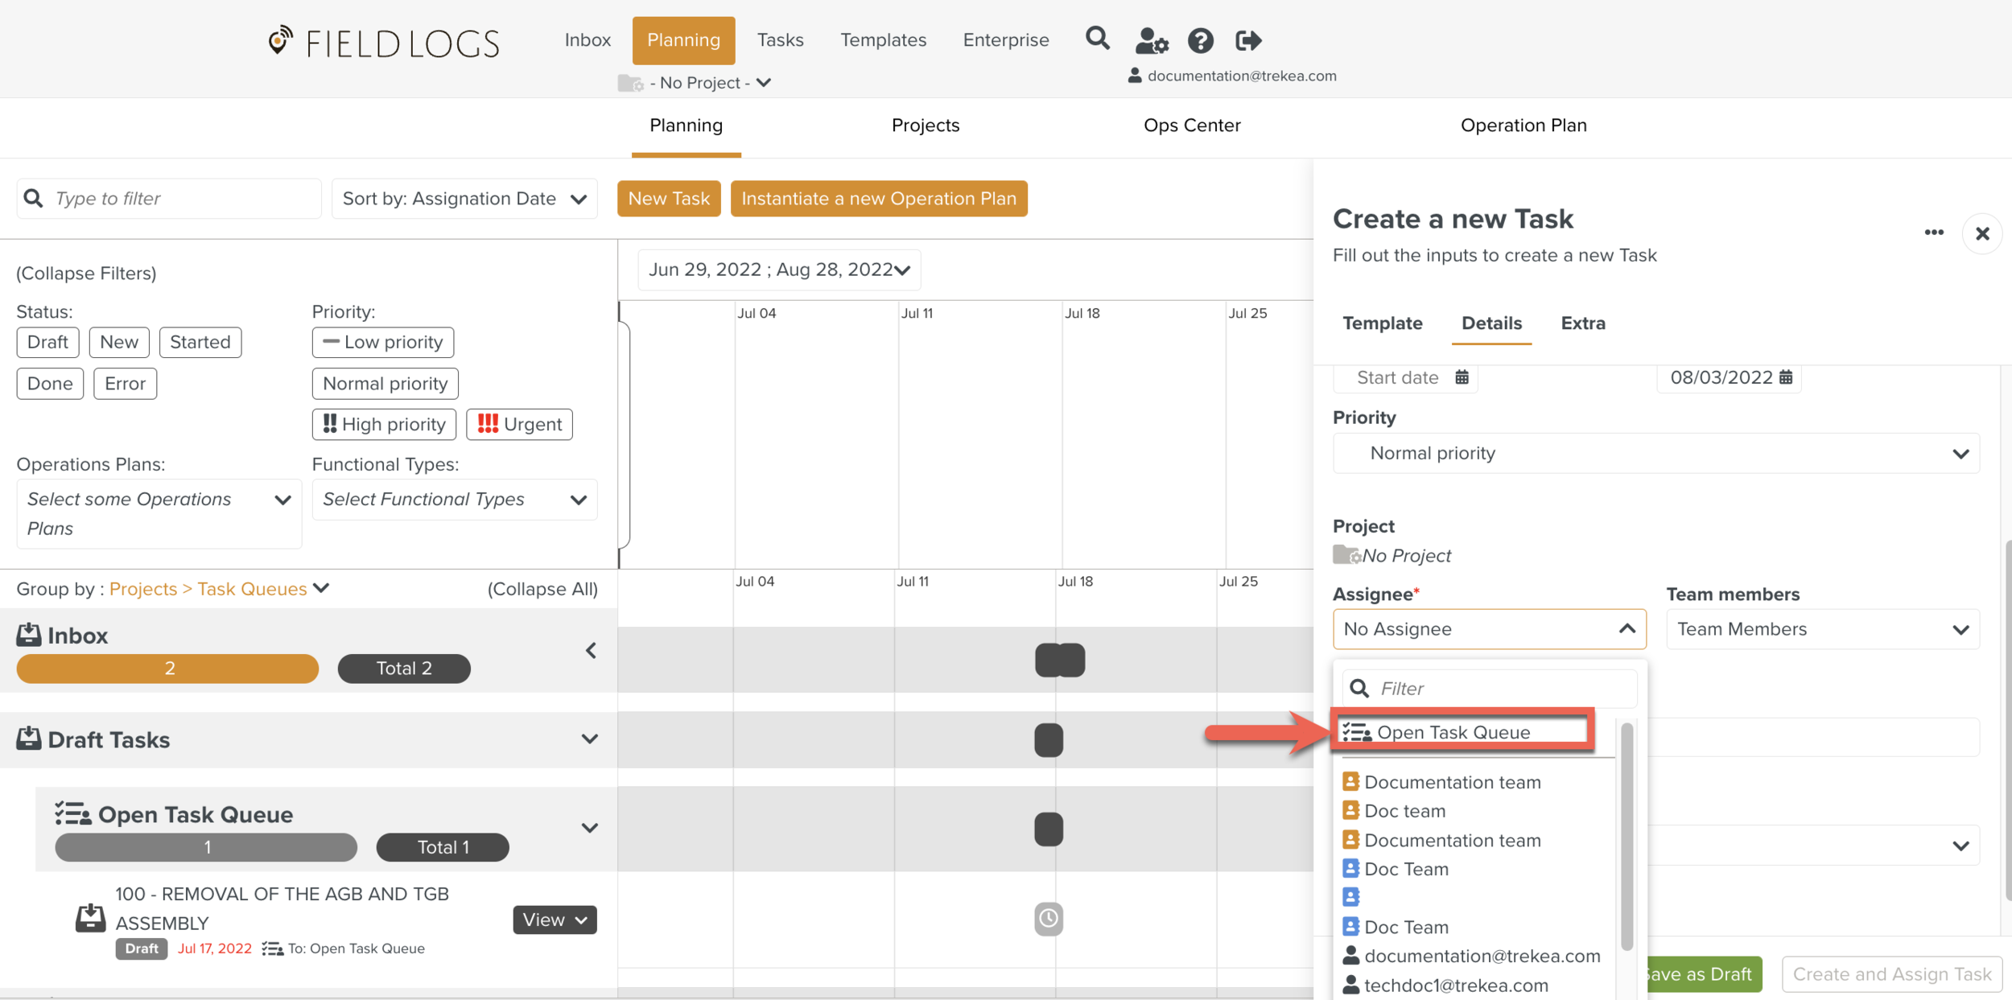Viewport: 2012px width, 1000px height.
Task: Click the FieldLogs logo
Action: [x=384, y=42]
